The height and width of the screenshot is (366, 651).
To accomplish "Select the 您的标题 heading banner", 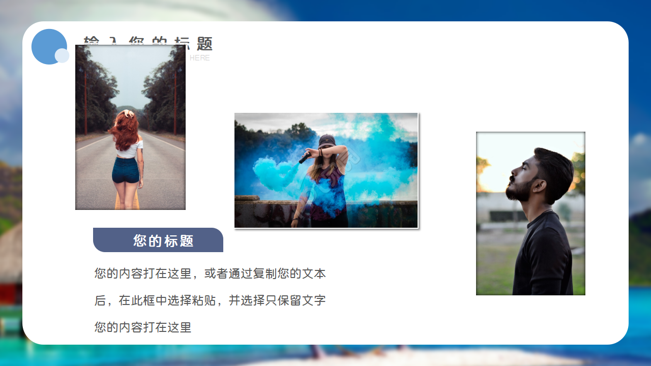I will click(158, 240).
